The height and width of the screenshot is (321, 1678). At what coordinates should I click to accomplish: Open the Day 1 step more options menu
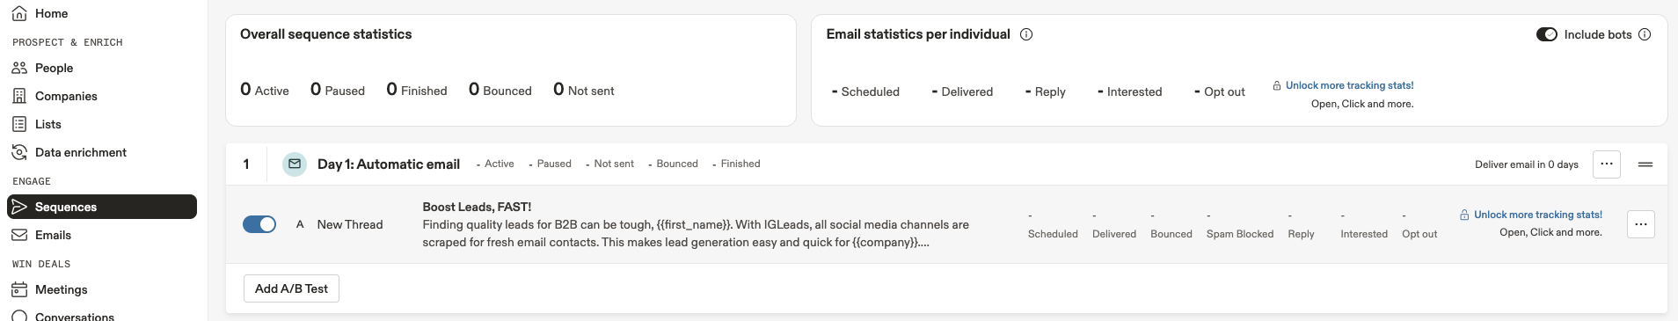(x=1607, y=164)
